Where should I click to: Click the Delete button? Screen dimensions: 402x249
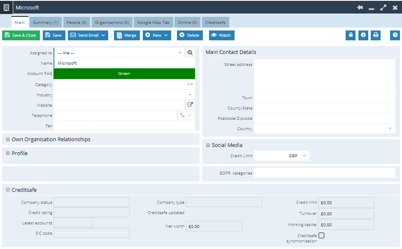tap(190, 35)
